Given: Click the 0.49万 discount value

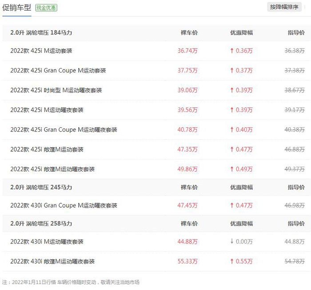Looking at the screenshot, I should [x=244, y=169].
